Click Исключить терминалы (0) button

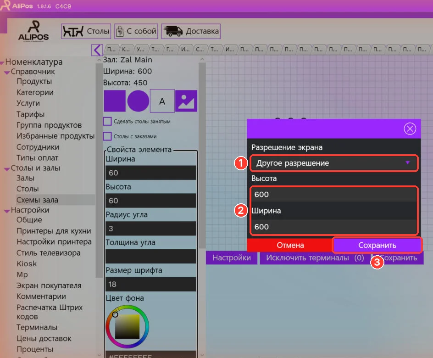pyautogui.click(x=315, y=258)
